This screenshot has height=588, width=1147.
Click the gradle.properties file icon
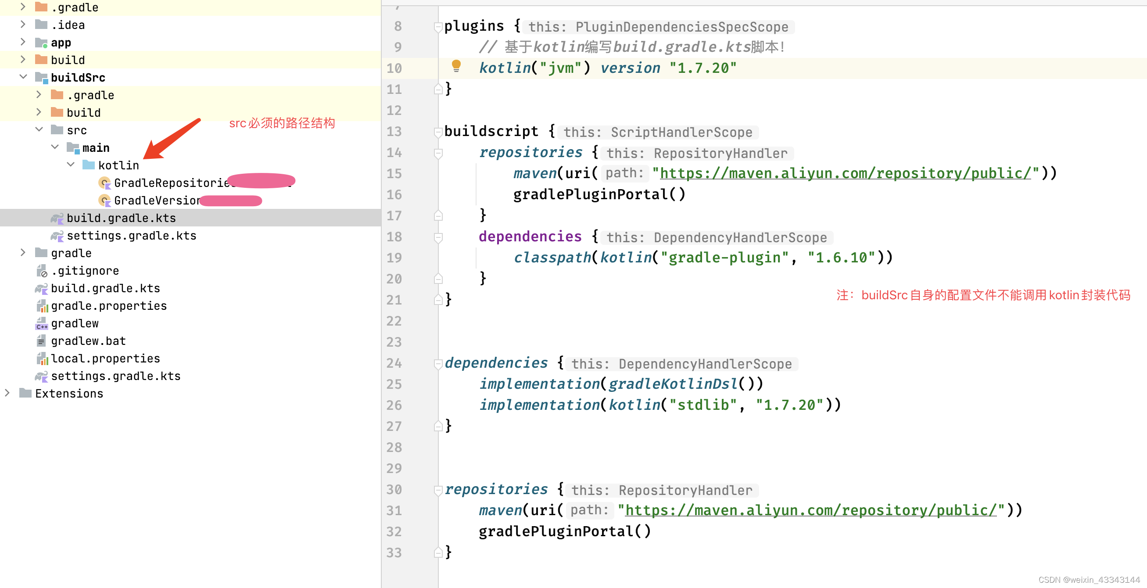coord(42,306)
